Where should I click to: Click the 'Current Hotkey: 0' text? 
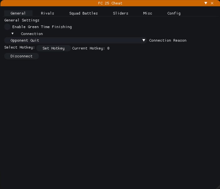pos(91,49)
